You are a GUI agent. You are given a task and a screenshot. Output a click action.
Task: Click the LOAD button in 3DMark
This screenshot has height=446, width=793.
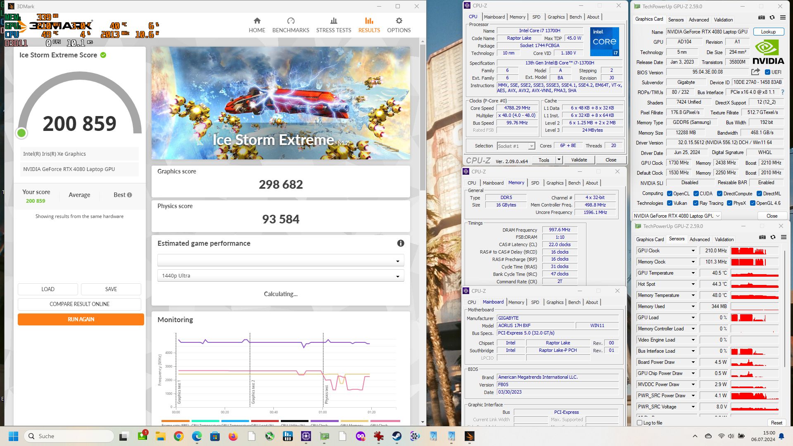pos(47,289)
